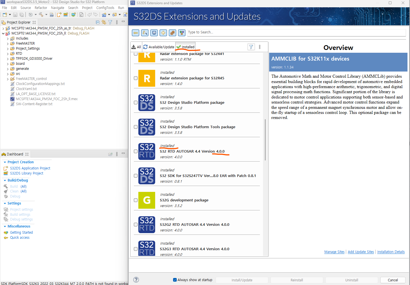Image resolution: width=410 pixels, height=285 pixels.
Task: Minimize the Project Explorer panel
Action: click(x=123, y=22)
